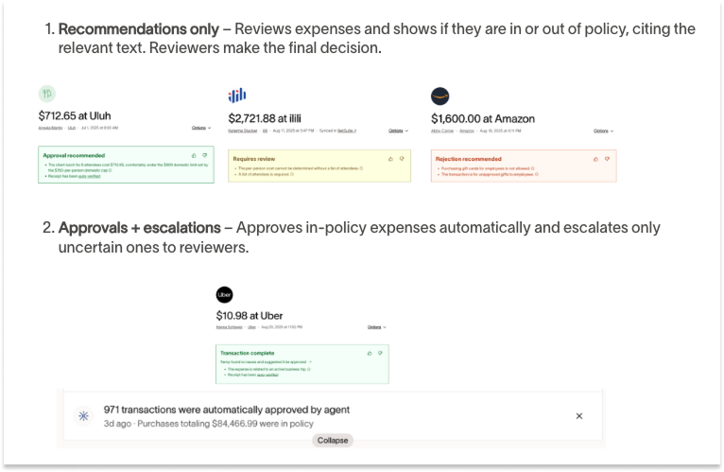Screen dimensions: 724x472
Task: Thumbs down the Requires review card
Action: [x=402, y=159]
